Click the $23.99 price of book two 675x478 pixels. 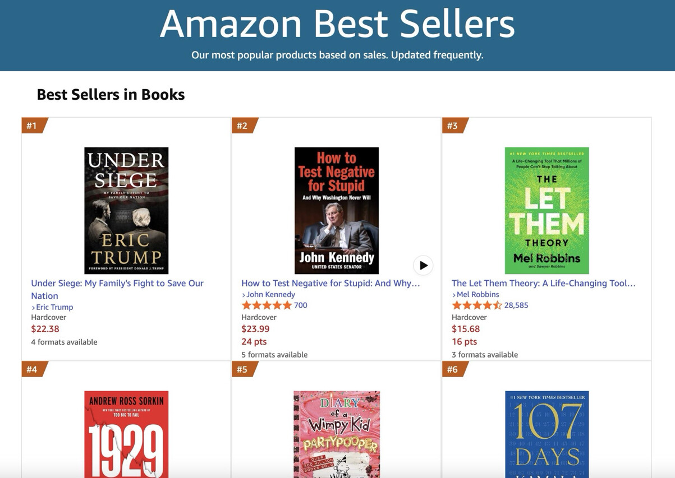pos(255,329)
